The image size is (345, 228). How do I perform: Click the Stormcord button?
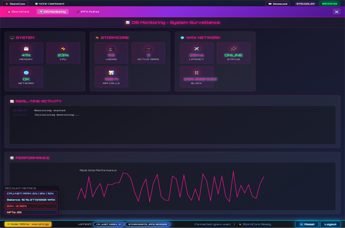click(x=278, y=4)
